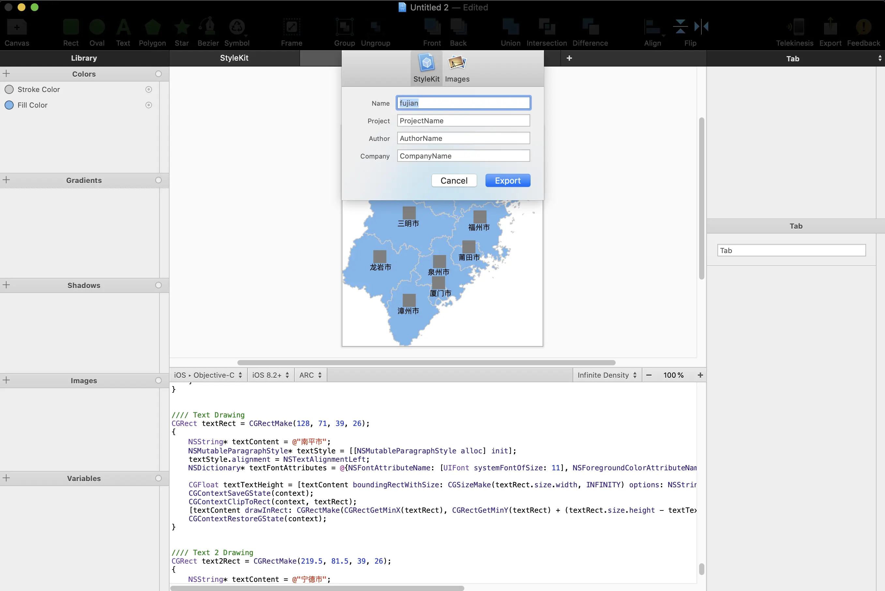The image size is (885, 591).
Task: Choose the Oval shape tool
Action: [x=97, y=27]
